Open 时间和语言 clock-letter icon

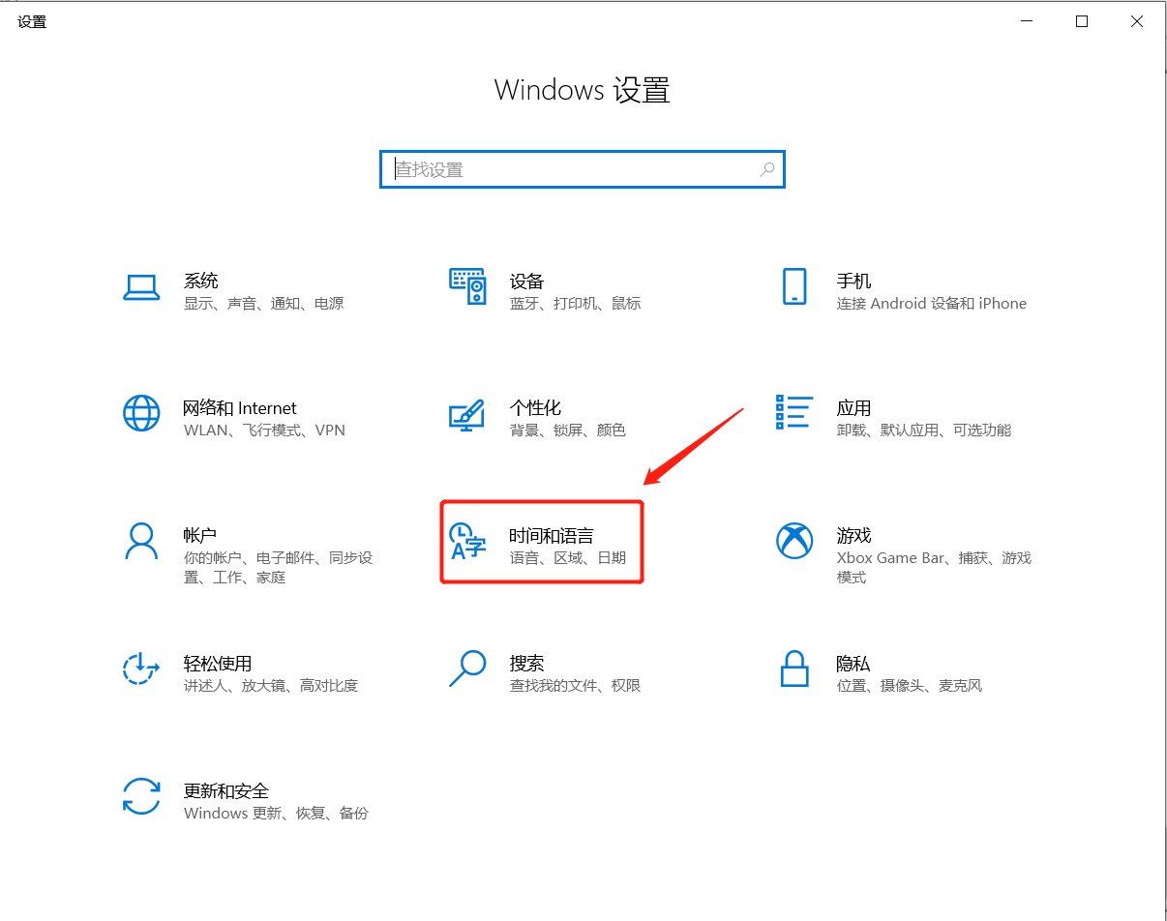(x=467, y=542)
